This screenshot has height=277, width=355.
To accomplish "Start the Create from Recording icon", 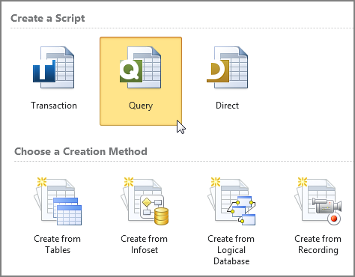I will pos(318,201).
